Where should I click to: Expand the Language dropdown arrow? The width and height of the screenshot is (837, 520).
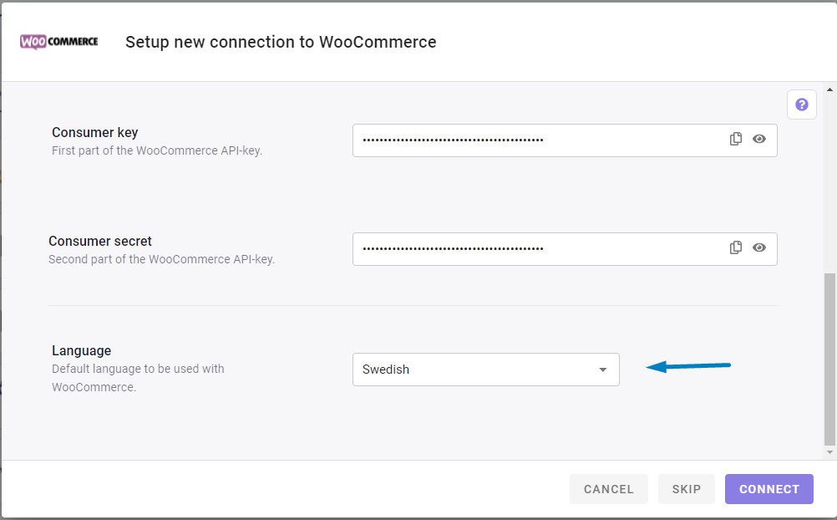[603, 370]
